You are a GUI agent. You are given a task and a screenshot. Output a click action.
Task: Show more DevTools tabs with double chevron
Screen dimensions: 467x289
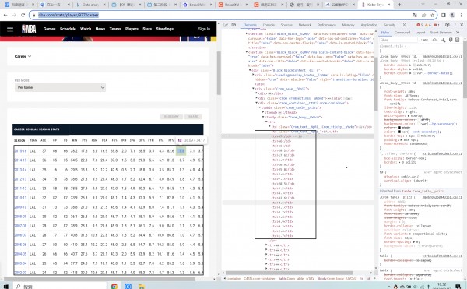point(405,25)
